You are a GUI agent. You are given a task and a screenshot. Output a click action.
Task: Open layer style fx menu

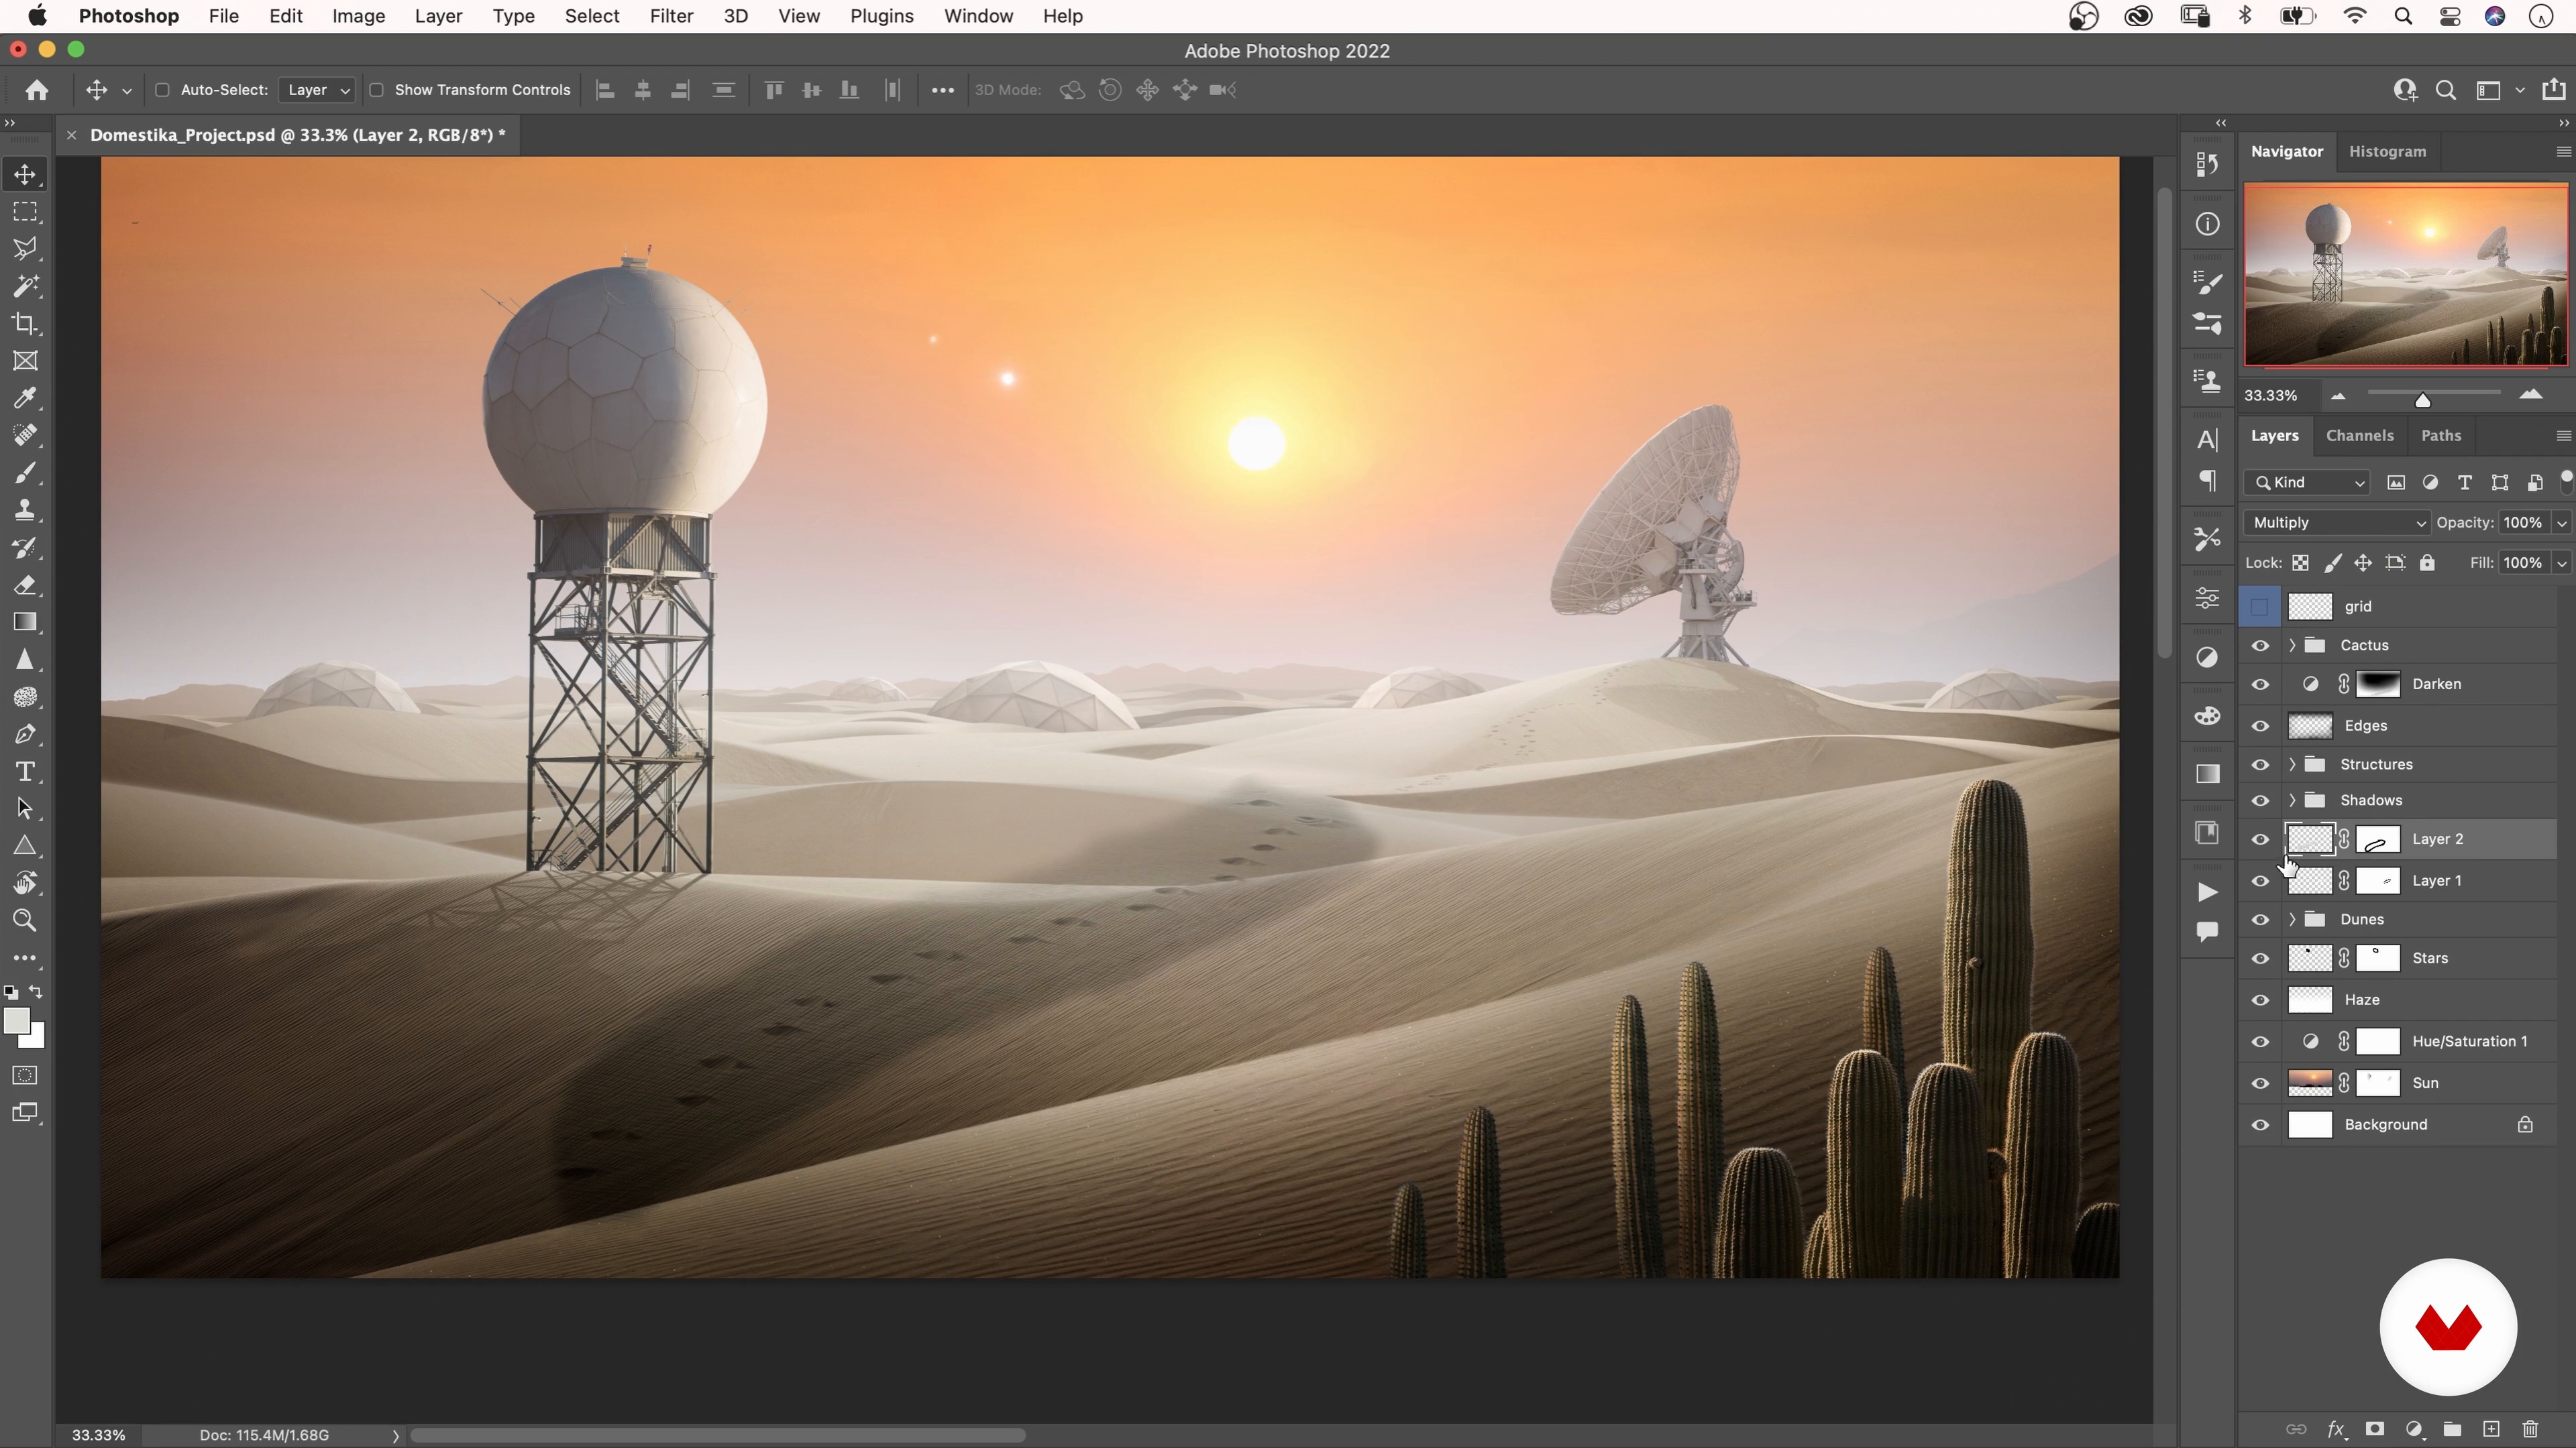[2336, 1429]
